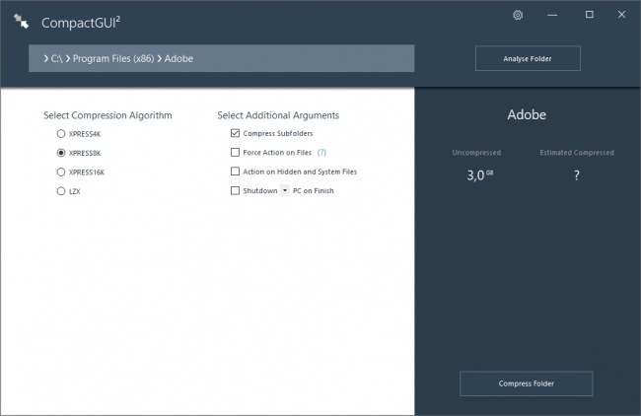Maximize the CompactGUI window
The image size is (641, 416).
point(589,15)
